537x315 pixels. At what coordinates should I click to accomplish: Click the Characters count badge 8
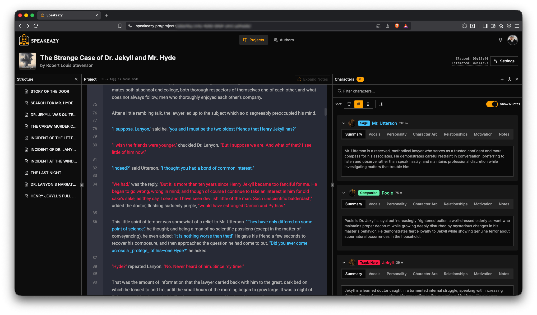(360, 79)
